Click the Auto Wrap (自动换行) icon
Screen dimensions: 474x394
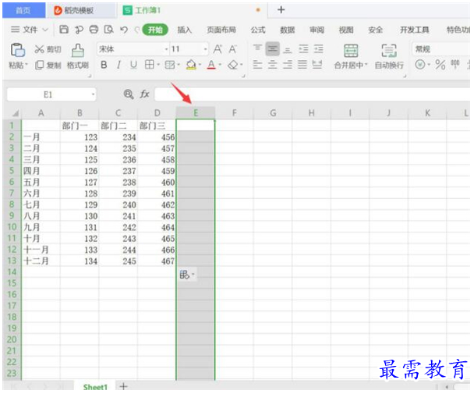click(x=389, y=51)
